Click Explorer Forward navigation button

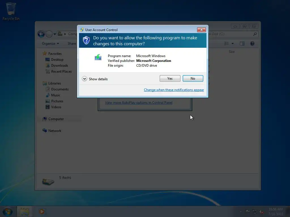[49, 34]
